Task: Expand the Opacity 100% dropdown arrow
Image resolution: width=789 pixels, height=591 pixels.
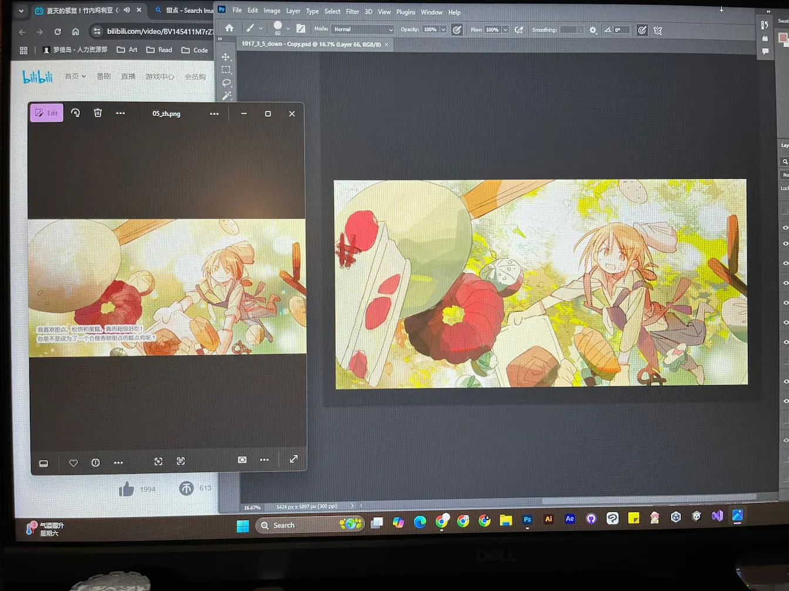Action: pos(443,29)
